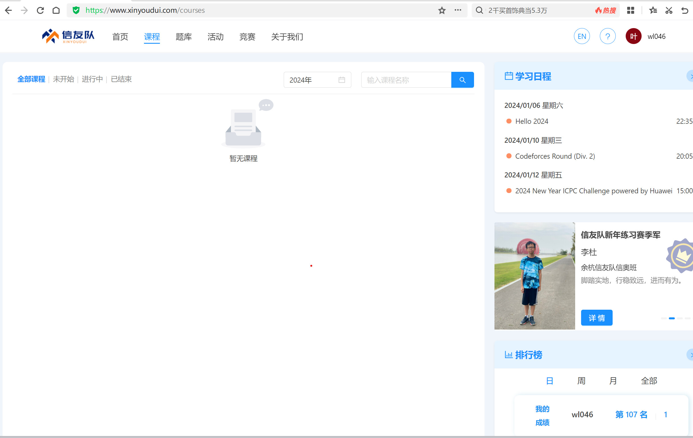This screenshot has height=438, width=693.
Task: Select the 全部课程 filter tab
Action: tap(31, 79)
